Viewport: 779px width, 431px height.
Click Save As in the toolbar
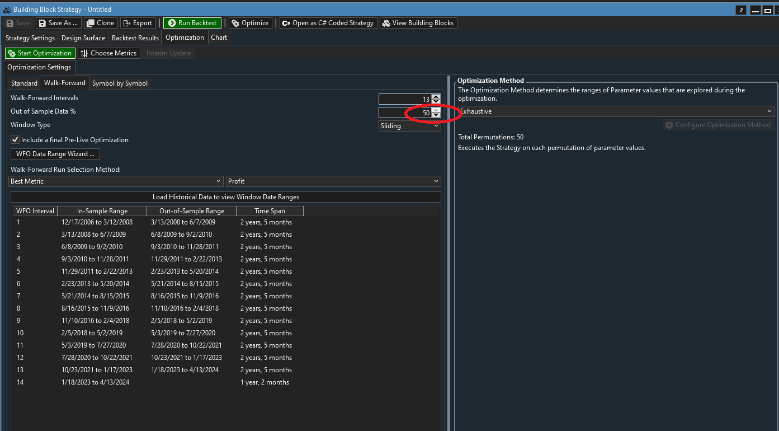(x=58, y=23)
